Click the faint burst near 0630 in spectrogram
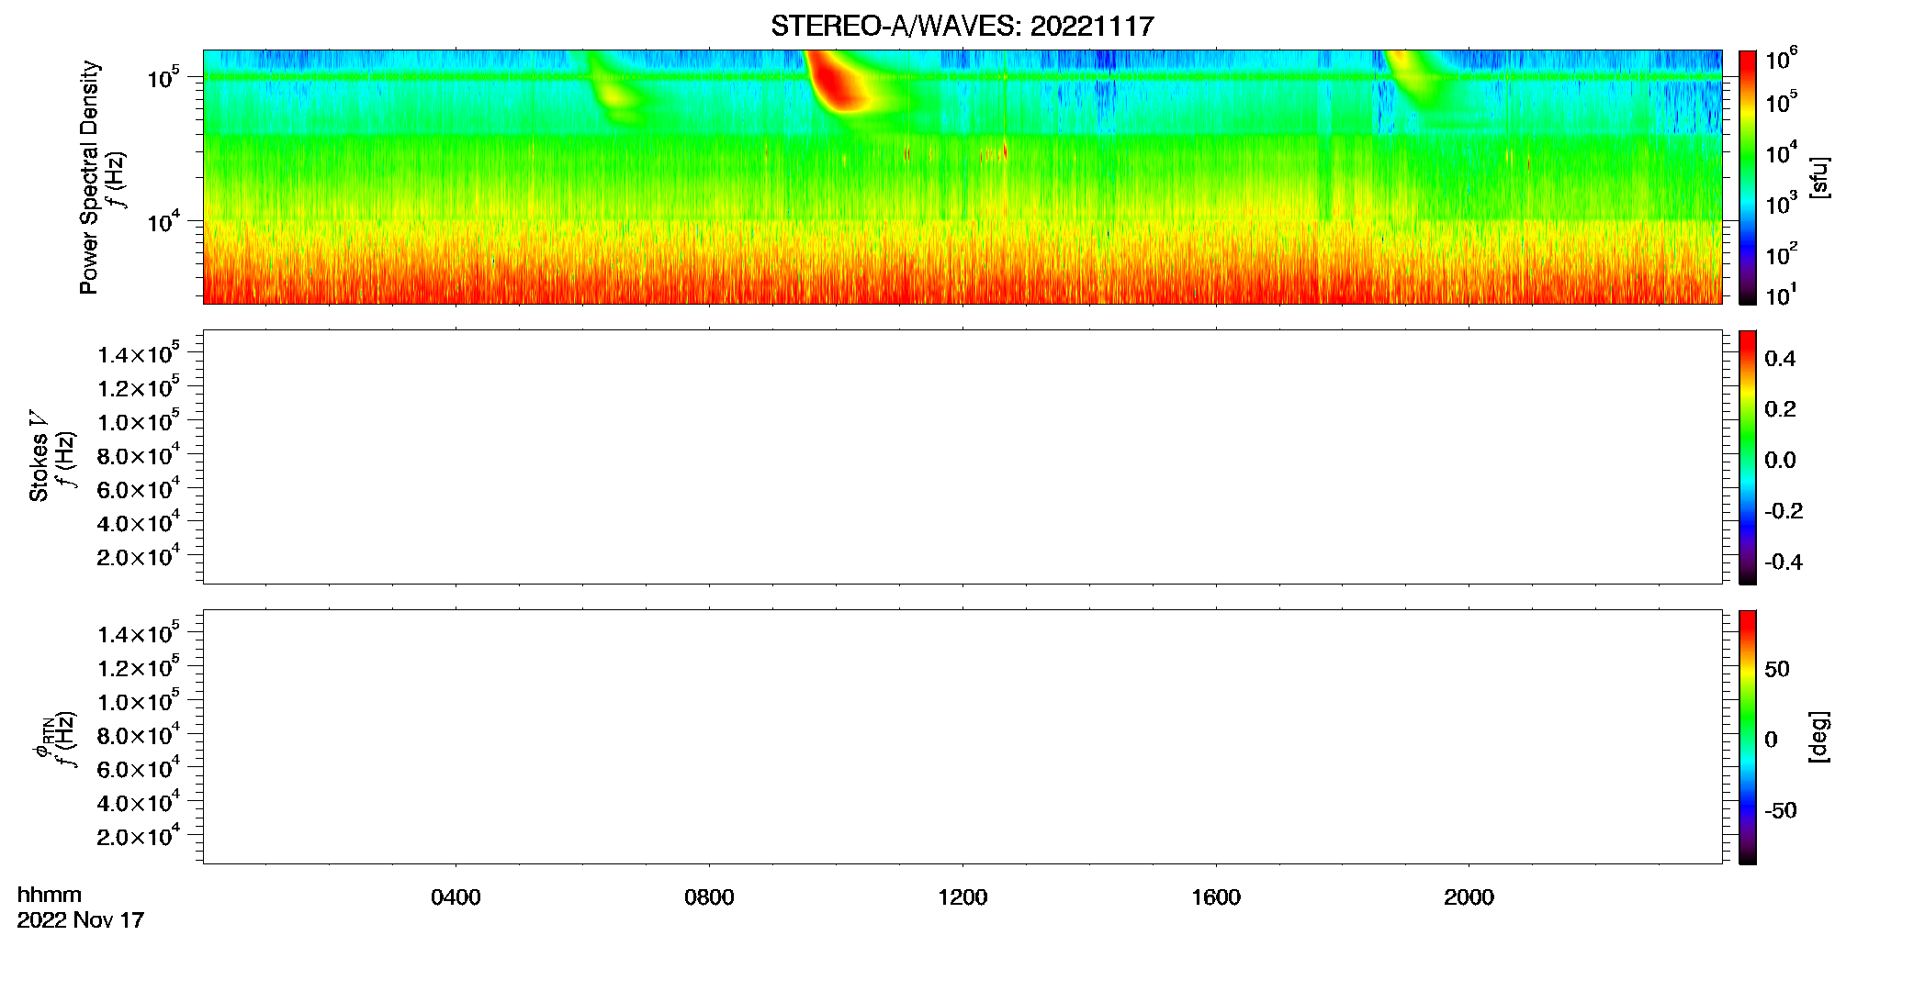Viewport: 1925px width, 991px height. (x=615, y=95)
